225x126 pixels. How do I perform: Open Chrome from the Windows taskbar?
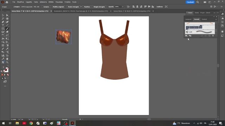point(31,123)
